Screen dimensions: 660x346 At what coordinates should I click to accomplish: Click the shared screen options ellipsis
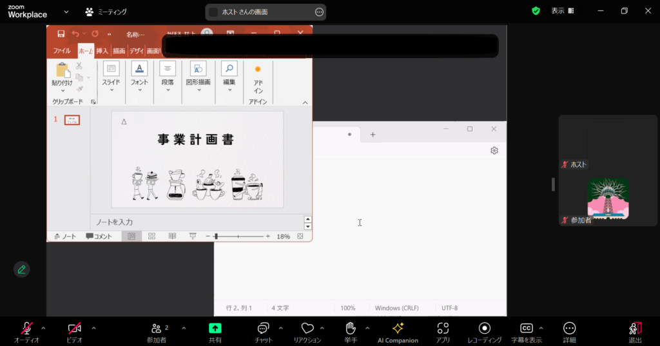tap(319, 12)
